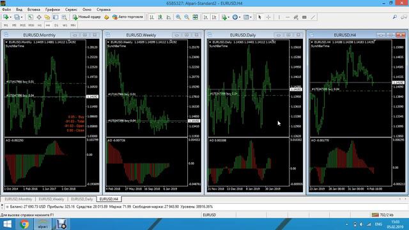The image size is (409, 230).
Task: Open the chat bubbles icon
Action: (x=404, y=17)
